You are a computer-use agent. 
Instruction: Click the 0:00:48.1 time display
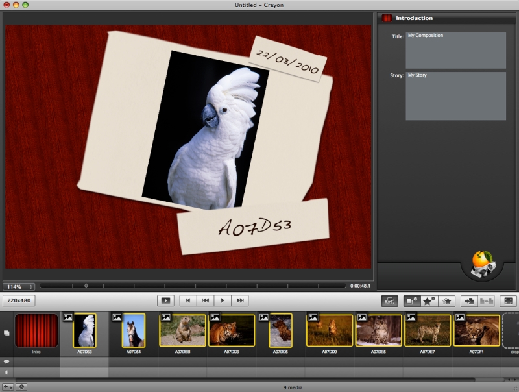361,286
